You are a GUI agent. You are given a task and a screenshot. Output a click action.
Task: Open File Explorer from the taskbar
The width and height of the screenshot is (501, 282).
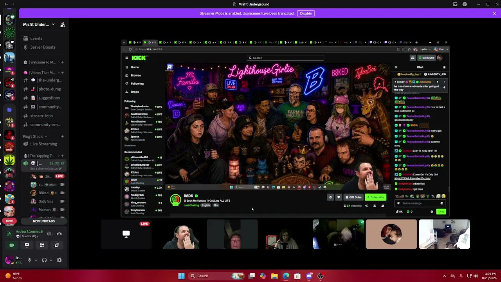tap(274, 276)
